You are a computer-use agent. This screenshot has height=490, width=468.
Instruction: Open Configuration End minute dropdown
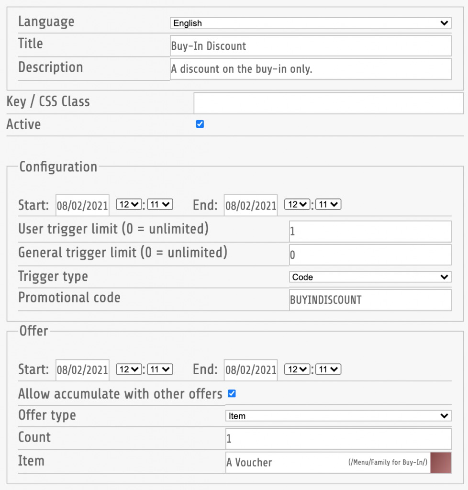click(328, 204)
